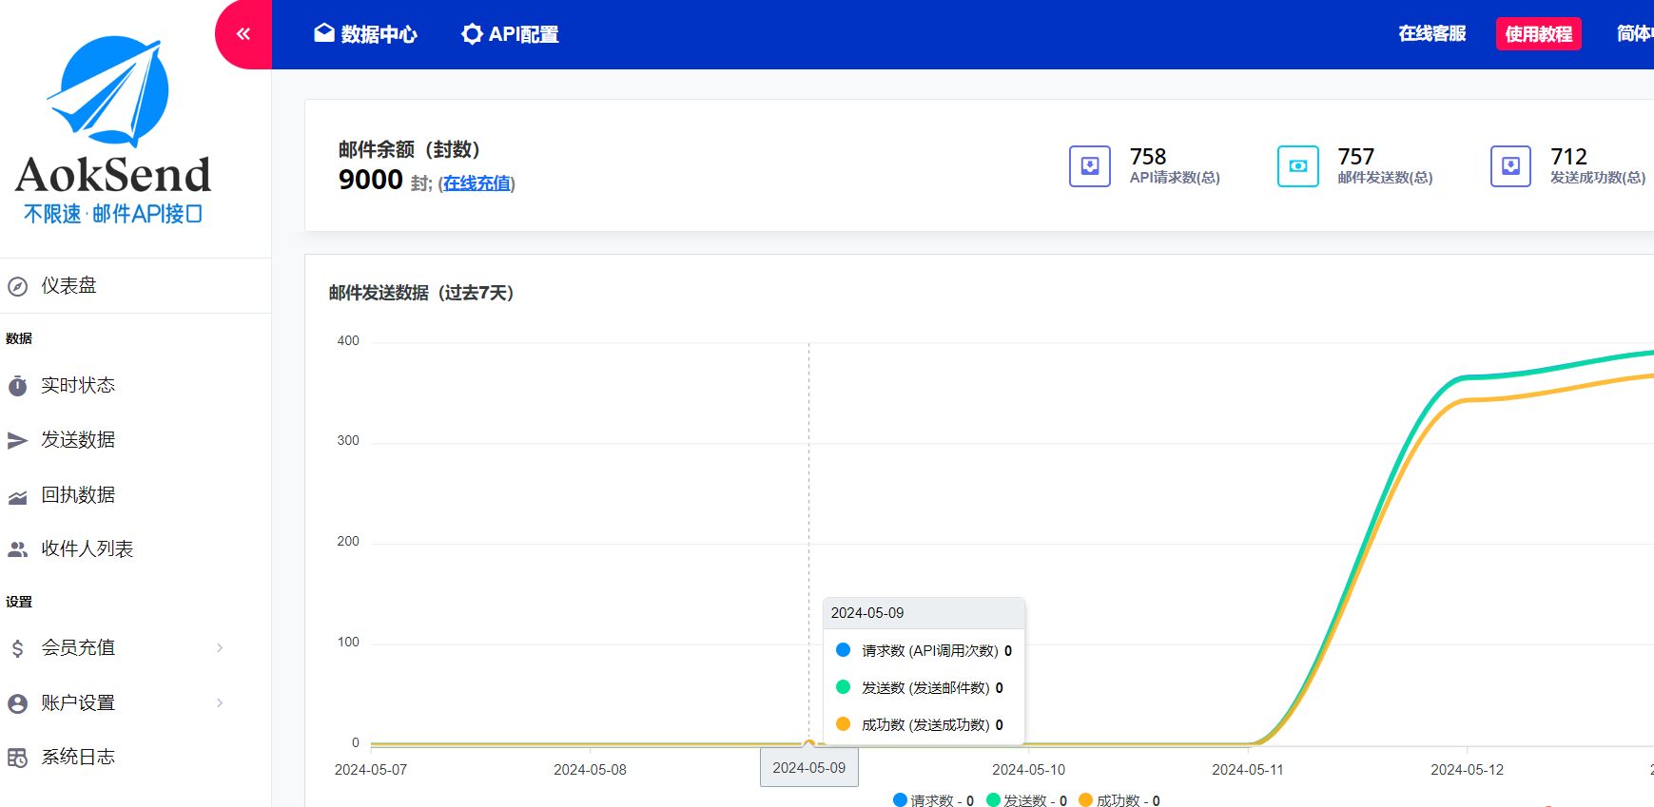The width and height of the screenshot is (1654, 807).
Task: Click the 发送数据 send arrow icon
Action: 17,440
